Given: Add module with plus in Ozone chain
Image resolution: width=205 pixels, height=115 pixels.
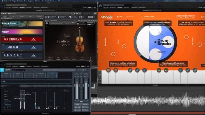Looking at the screenshot, I should (64, 75).
